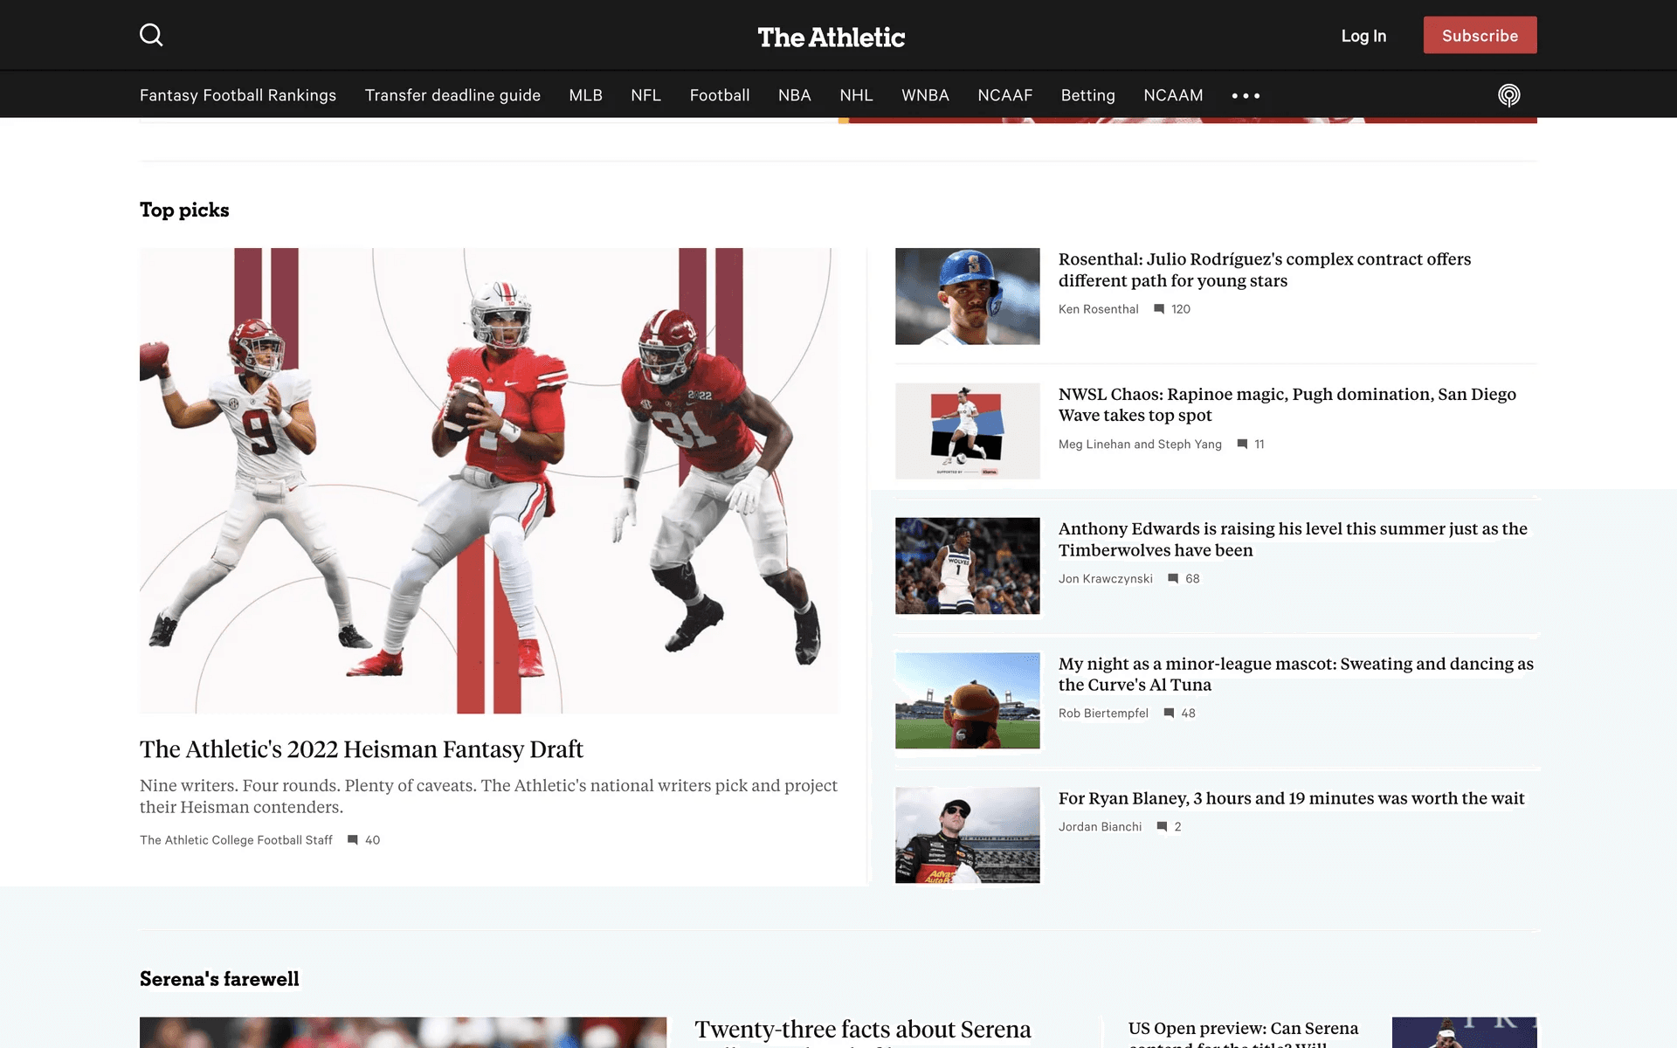The height and width of the screenshot is (1048, 1677).
Task: Click the Anthony Edwards article thumbnail
Action: coord(967,566)
